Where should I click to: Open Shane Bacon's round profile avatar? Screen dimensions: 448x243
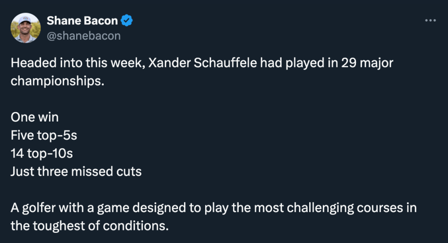pos(25,28)
